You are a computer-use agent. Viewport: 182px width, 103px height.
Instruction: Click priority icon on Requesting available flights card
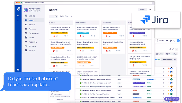pyautogui.click(x=80, y=36)
